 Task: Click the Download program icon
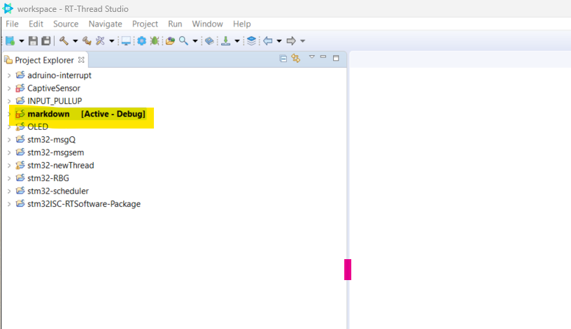pos(226,41)
